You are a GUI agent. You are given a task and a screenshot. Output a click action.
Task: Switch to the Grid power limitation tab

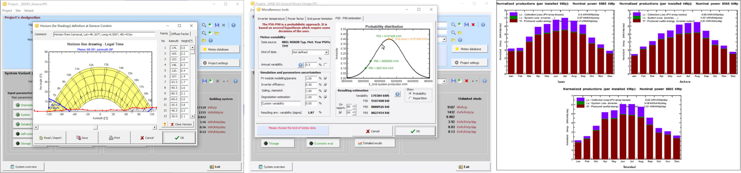pos(320,18)
